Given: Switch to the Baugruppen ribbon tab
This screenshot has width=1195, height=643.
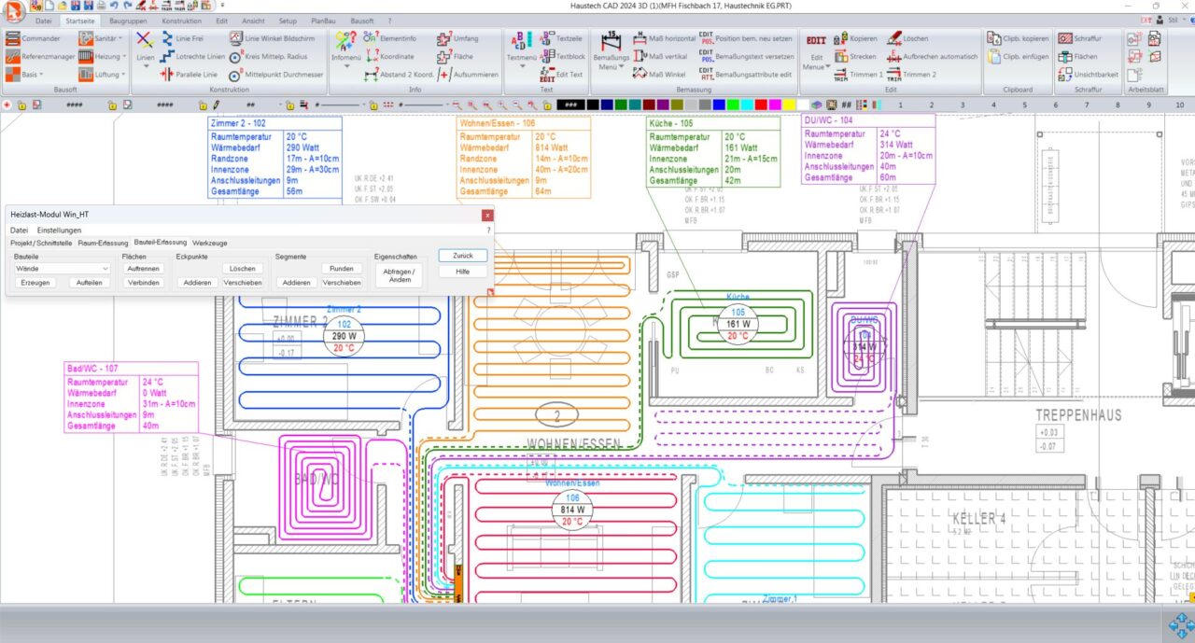Looking at the screenshot, I should (x=127, y=20).
